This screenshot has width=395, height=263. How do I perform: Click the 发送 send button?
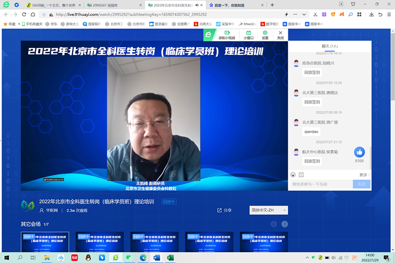[361, 184]
